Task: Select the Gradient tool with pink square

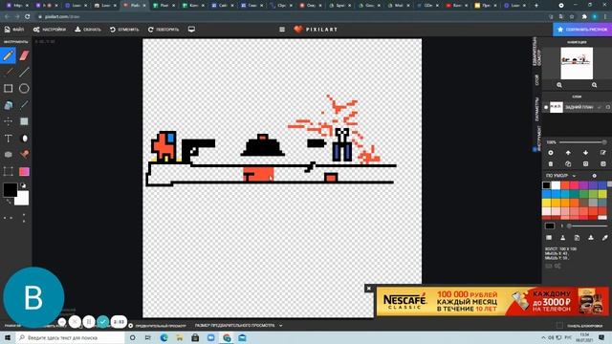Action: pyautogui.click(x=24, y=172)
